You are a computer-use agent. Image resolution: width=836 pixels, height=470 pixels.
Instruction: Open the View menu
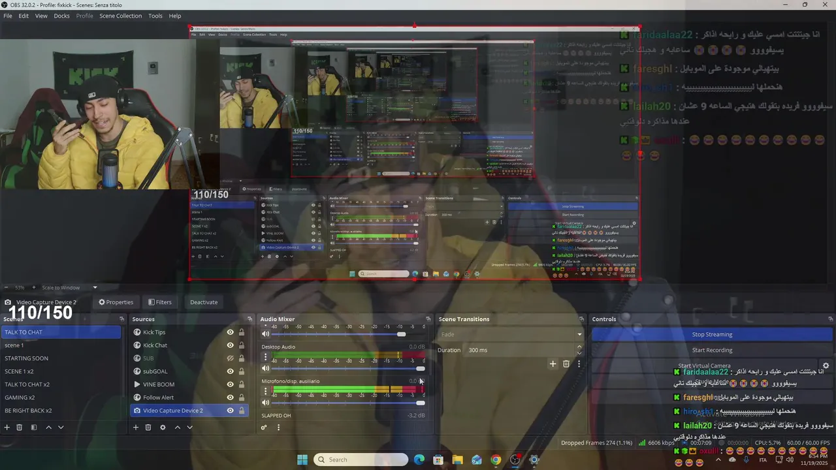tap(41, 16)
